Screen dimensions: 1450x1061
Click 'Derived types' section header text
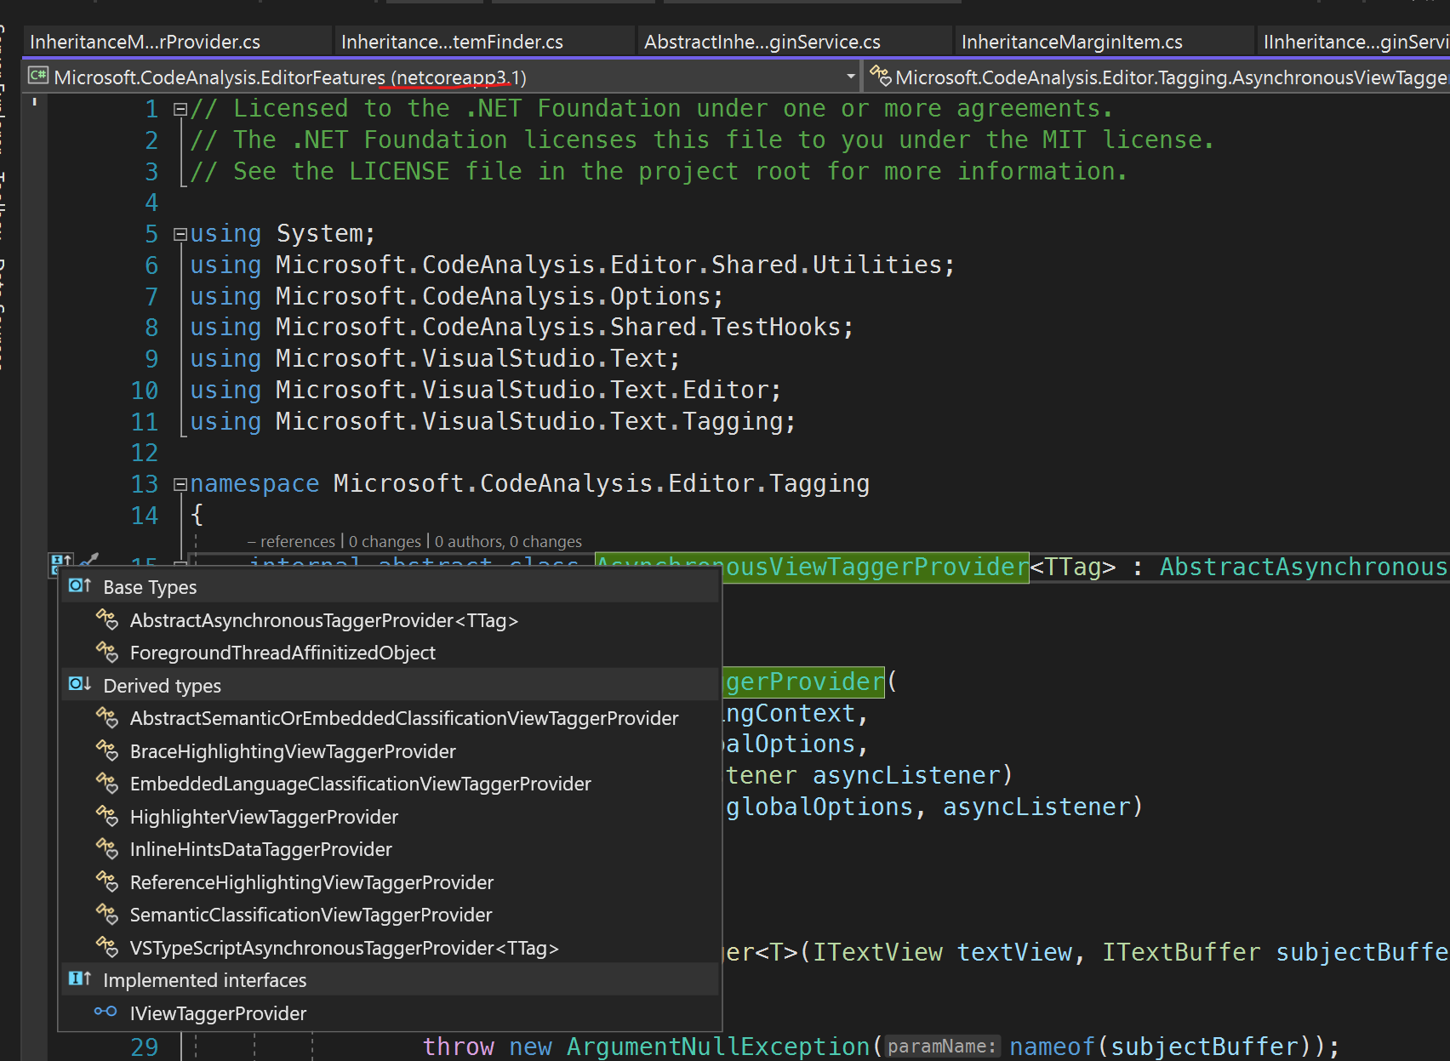pyautogui.click(x=162, y=686)
